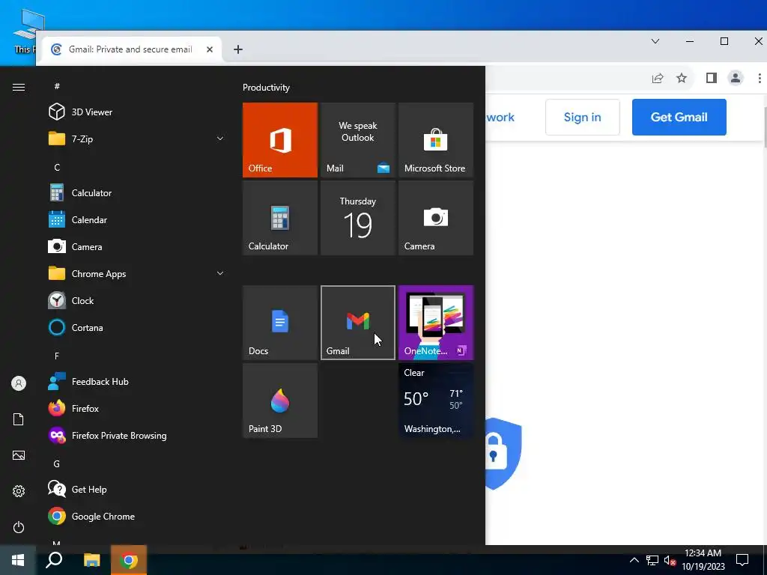
Task: Open the taskbar clock and date
Action: point(703,560)
